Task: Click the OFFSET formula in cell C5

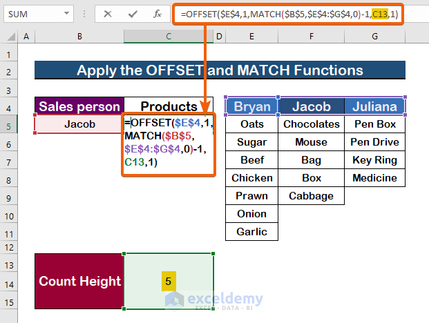Action: (169, 143)
